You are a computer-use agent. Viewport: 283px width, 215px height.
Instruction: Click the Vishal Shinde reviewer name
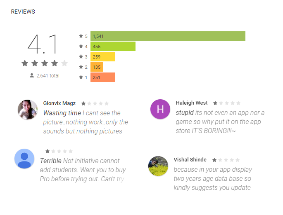click(190, 159)
